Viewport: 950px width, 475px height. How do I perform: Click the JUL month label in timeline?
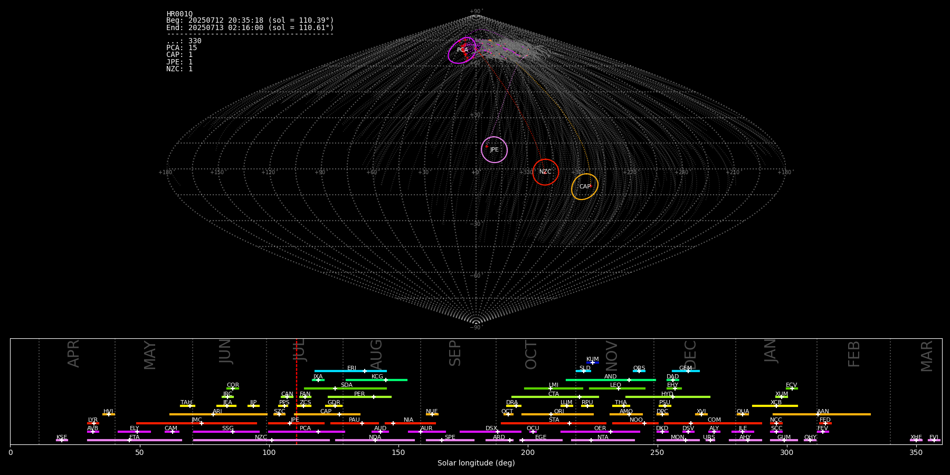click(x=299, y=350)
